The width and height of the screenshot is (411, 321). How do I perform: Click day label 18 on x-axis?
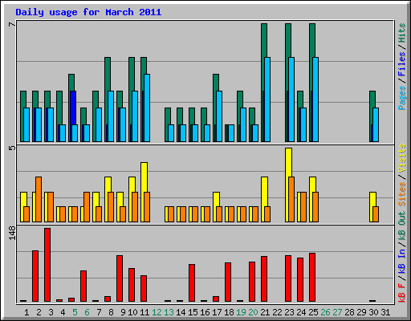coord(229,312)
